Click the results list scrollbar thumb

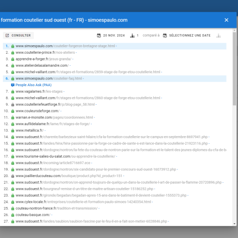[234, 69]
